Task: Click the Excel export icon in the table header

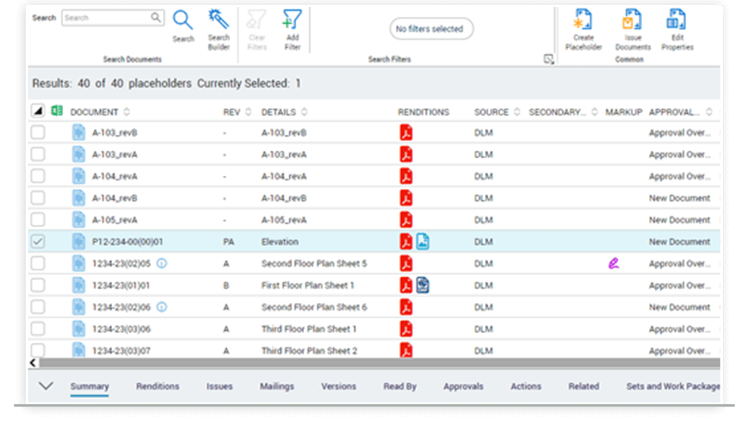Action: pos(57,110)
